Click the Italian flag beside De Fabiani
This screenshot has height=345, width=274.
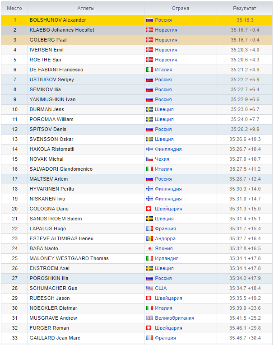pyautogui.click(x=149, y=70)
